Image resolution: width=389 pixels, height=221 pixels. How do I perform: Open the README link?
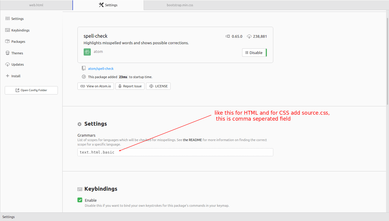[x=192, y=140]
